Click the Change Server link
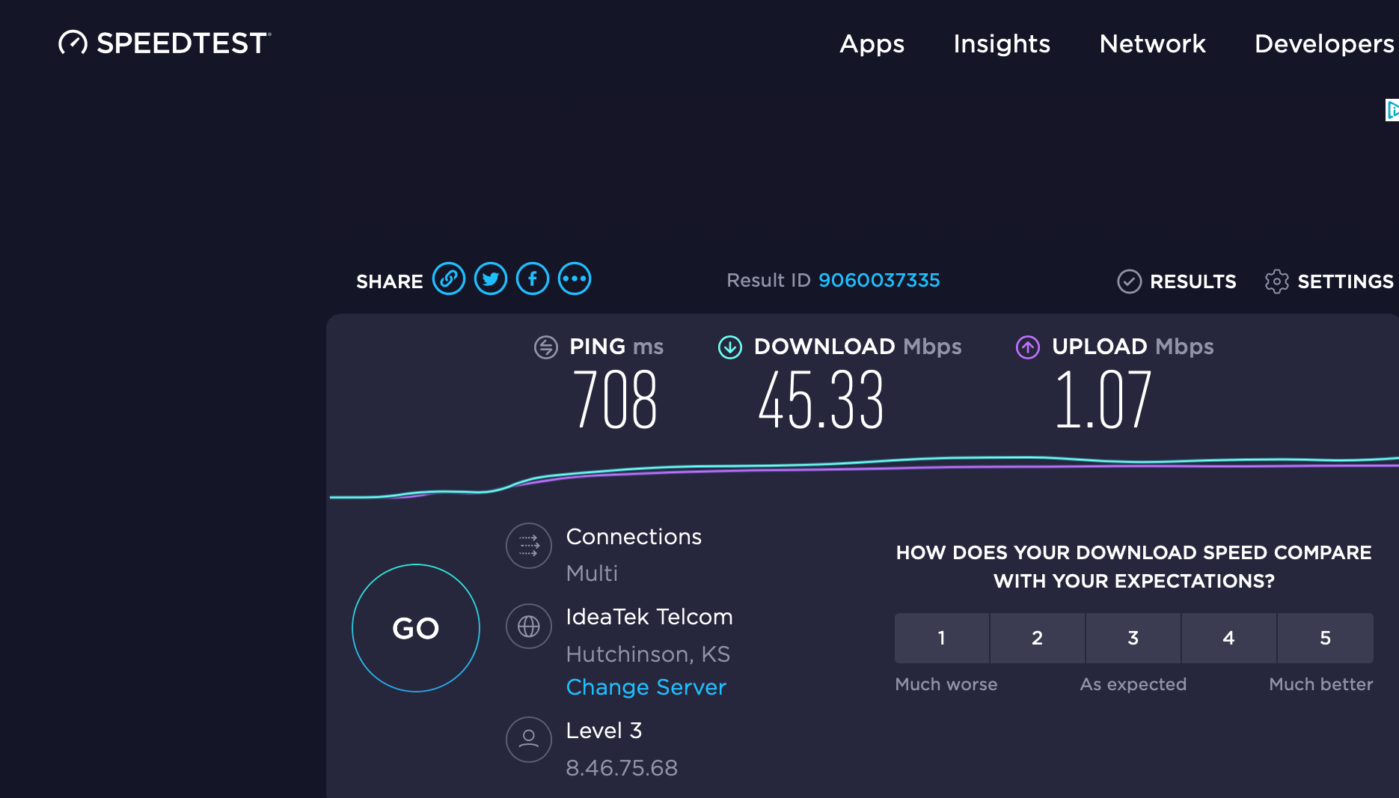 point(646,686)
